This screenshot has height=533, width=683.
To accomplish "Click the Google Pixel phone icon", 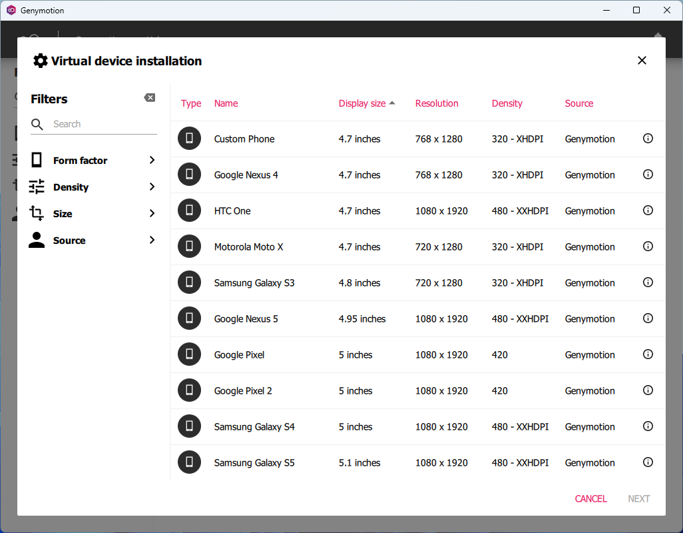I will (x=189, y=354).
